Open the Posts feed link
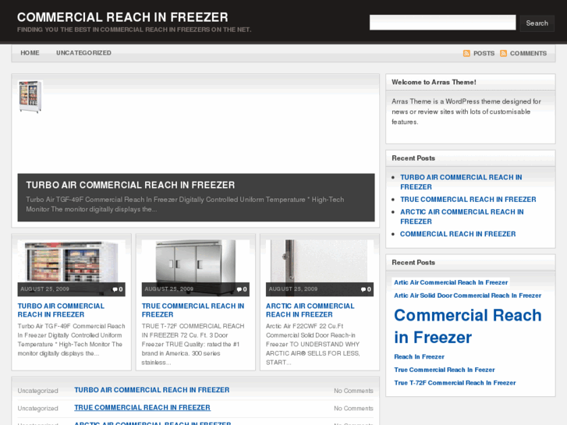Image resolution: width=567 pixels, height=425 pixels. pyautogui.click(x=484, y=54)
